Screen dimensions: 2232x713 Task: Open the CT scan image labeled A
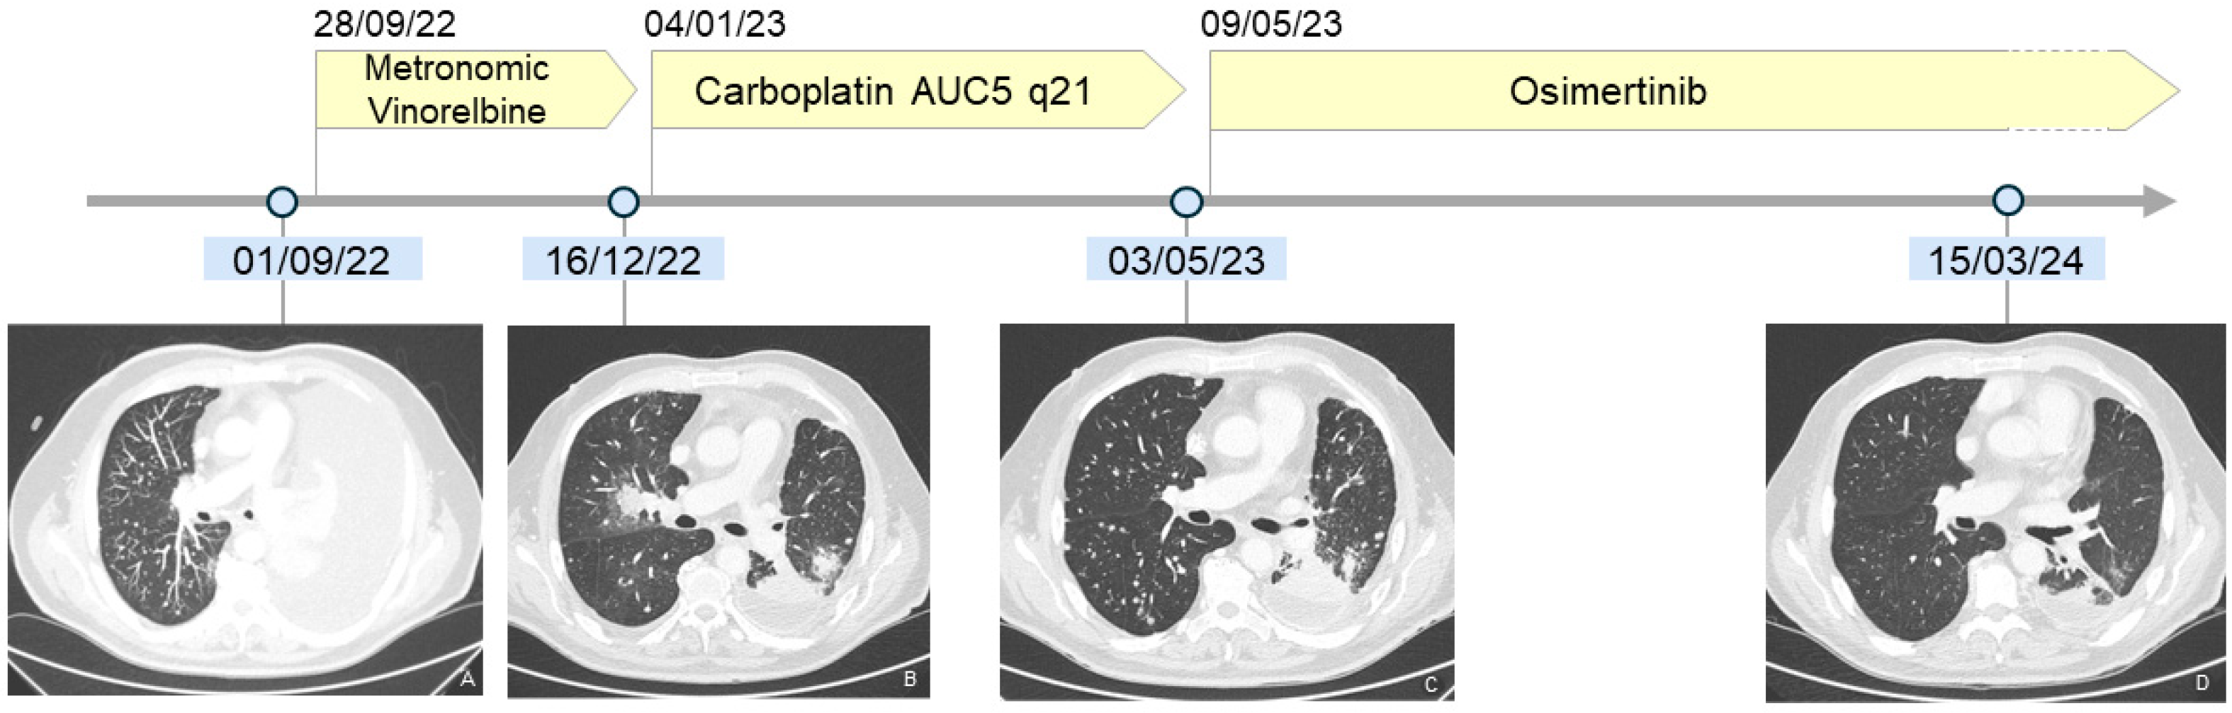click(x=245, y=509)
